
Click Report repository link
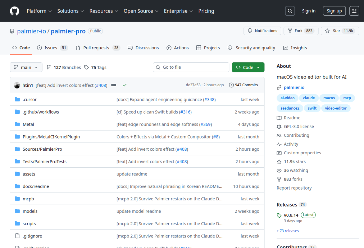(x=294, y=188)
